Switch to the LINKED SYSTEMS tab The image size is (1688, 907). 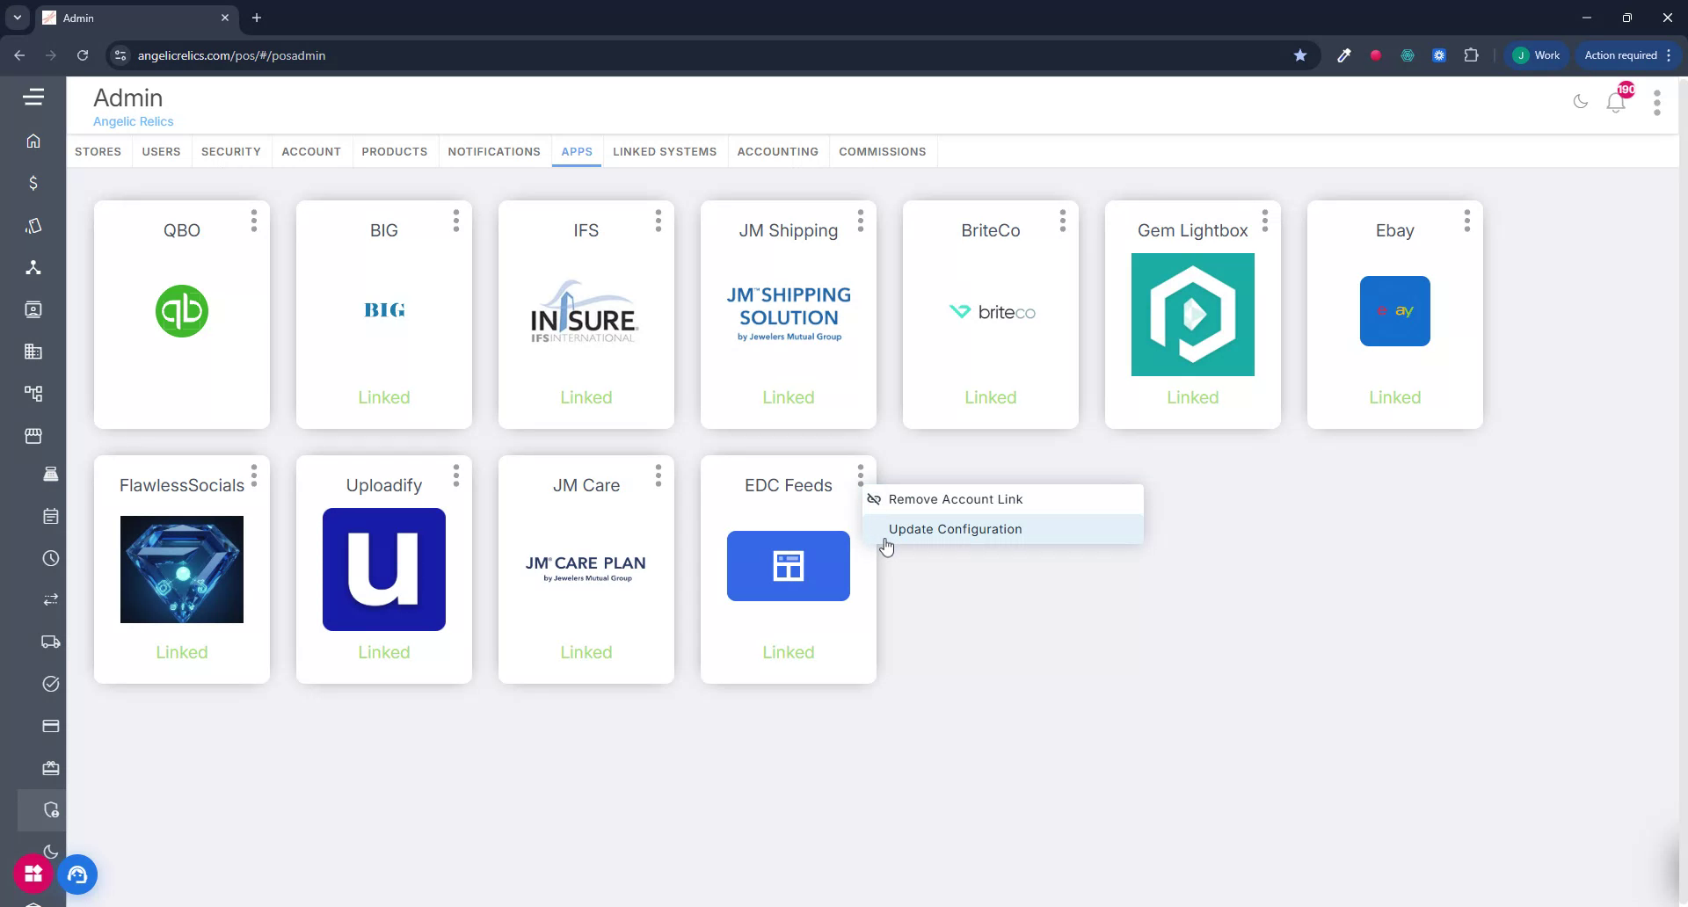[x=665, y=151]
